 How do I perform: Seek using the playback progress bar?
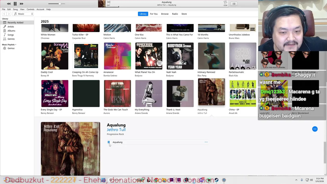point(167,7)
